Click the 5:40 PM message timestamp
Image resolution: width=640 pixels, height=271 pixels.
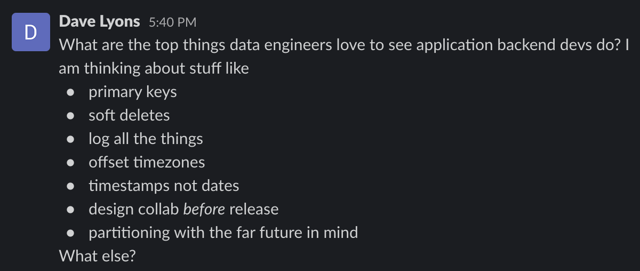(172, 22)
